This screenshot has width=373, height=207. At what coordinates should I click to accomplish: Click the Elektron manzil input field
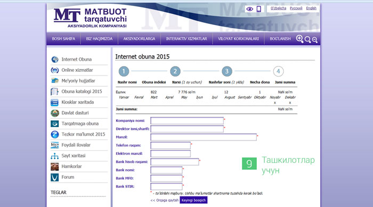(171, 154)
